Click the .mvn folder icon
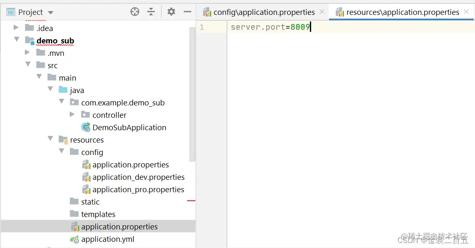The image size is (475, 248). [x=41, y=53]
